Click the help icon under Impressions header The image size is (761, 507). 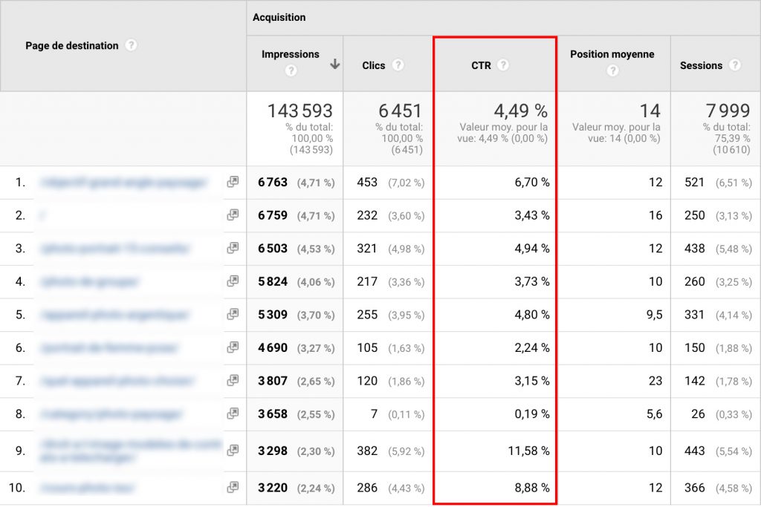point(291,71)
